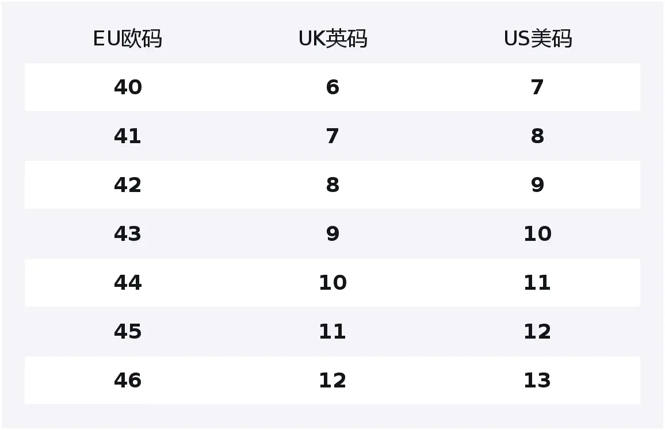The image size is (665, 430).
Task: Click US size 9 in EU 42 row
Action: click(537, 185)
